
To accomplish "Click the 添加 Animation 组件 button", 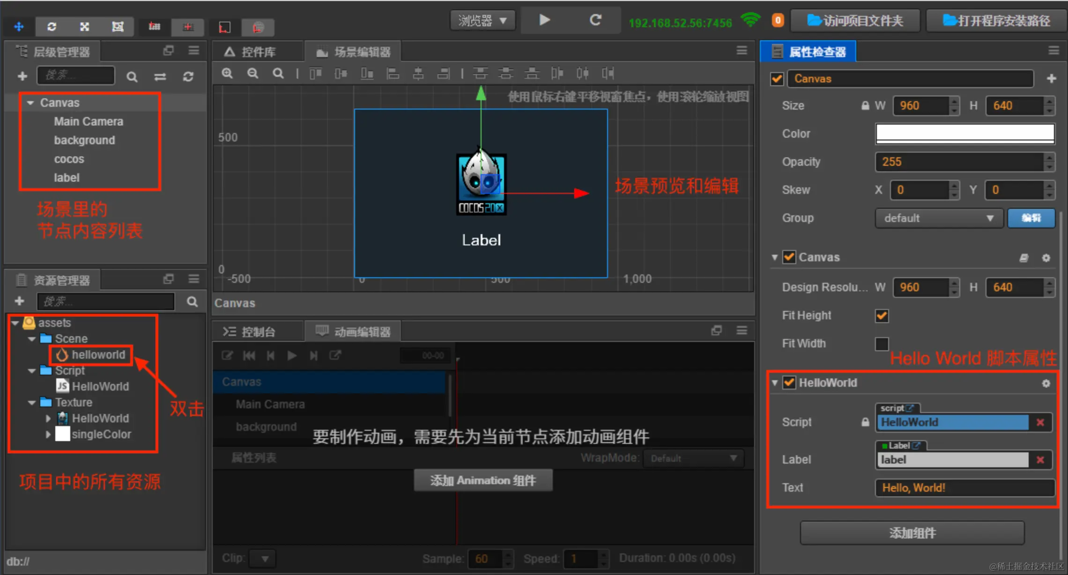I will (x=482, y=480).
